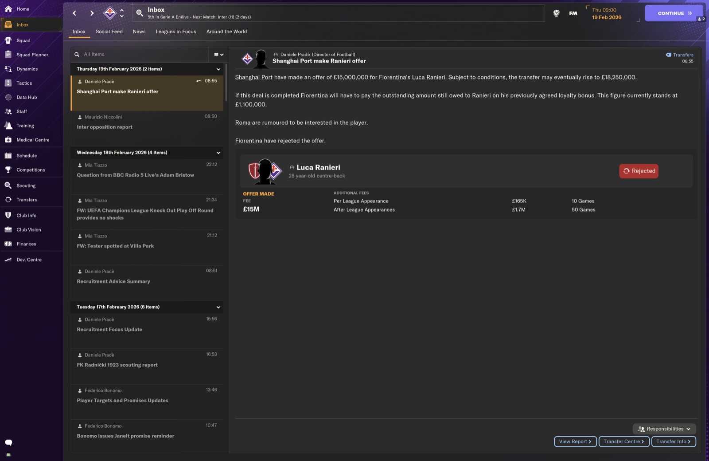Image resolution: width=709 pixels, height=461 pixels.
Task: Open the Inbox item in the sidebar
Action: 31,25
